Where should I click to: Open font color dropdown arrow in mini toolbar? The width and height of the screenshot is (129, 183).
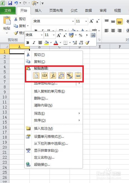point(60,43)
